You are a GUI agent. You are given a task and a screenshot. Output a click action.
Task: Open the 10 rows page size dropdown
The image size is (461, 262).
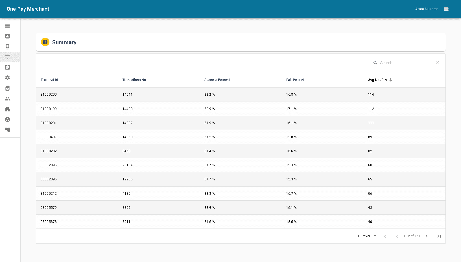(366, 236)
